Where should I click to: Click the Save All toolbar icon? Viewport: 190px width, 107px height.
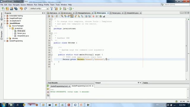point(16,9)
